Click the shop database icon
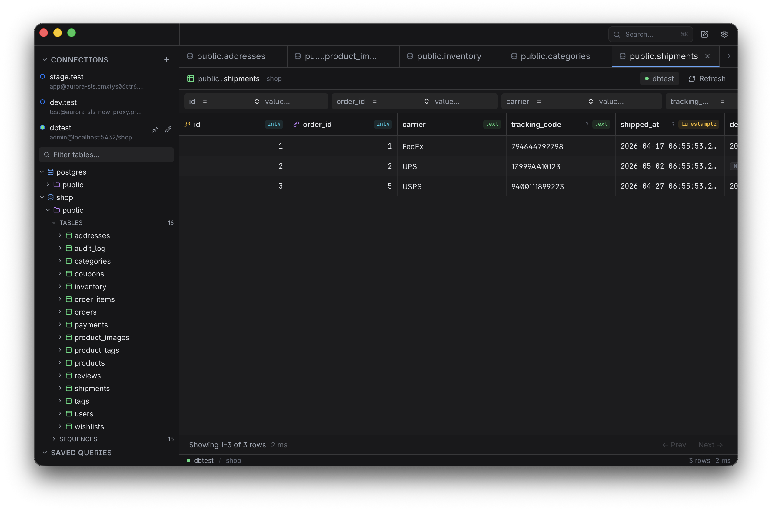 click(51, 198)
